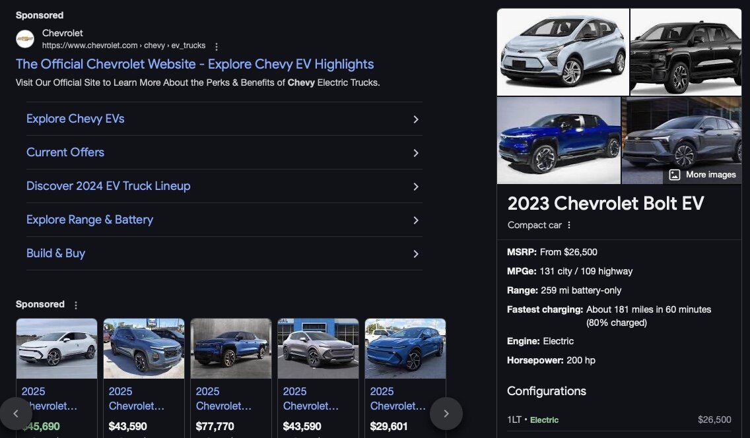Select the $77,770 Chevrolet truck listing photo
The width and height of the screenshot is (750, 438).
tap(231, 348)
